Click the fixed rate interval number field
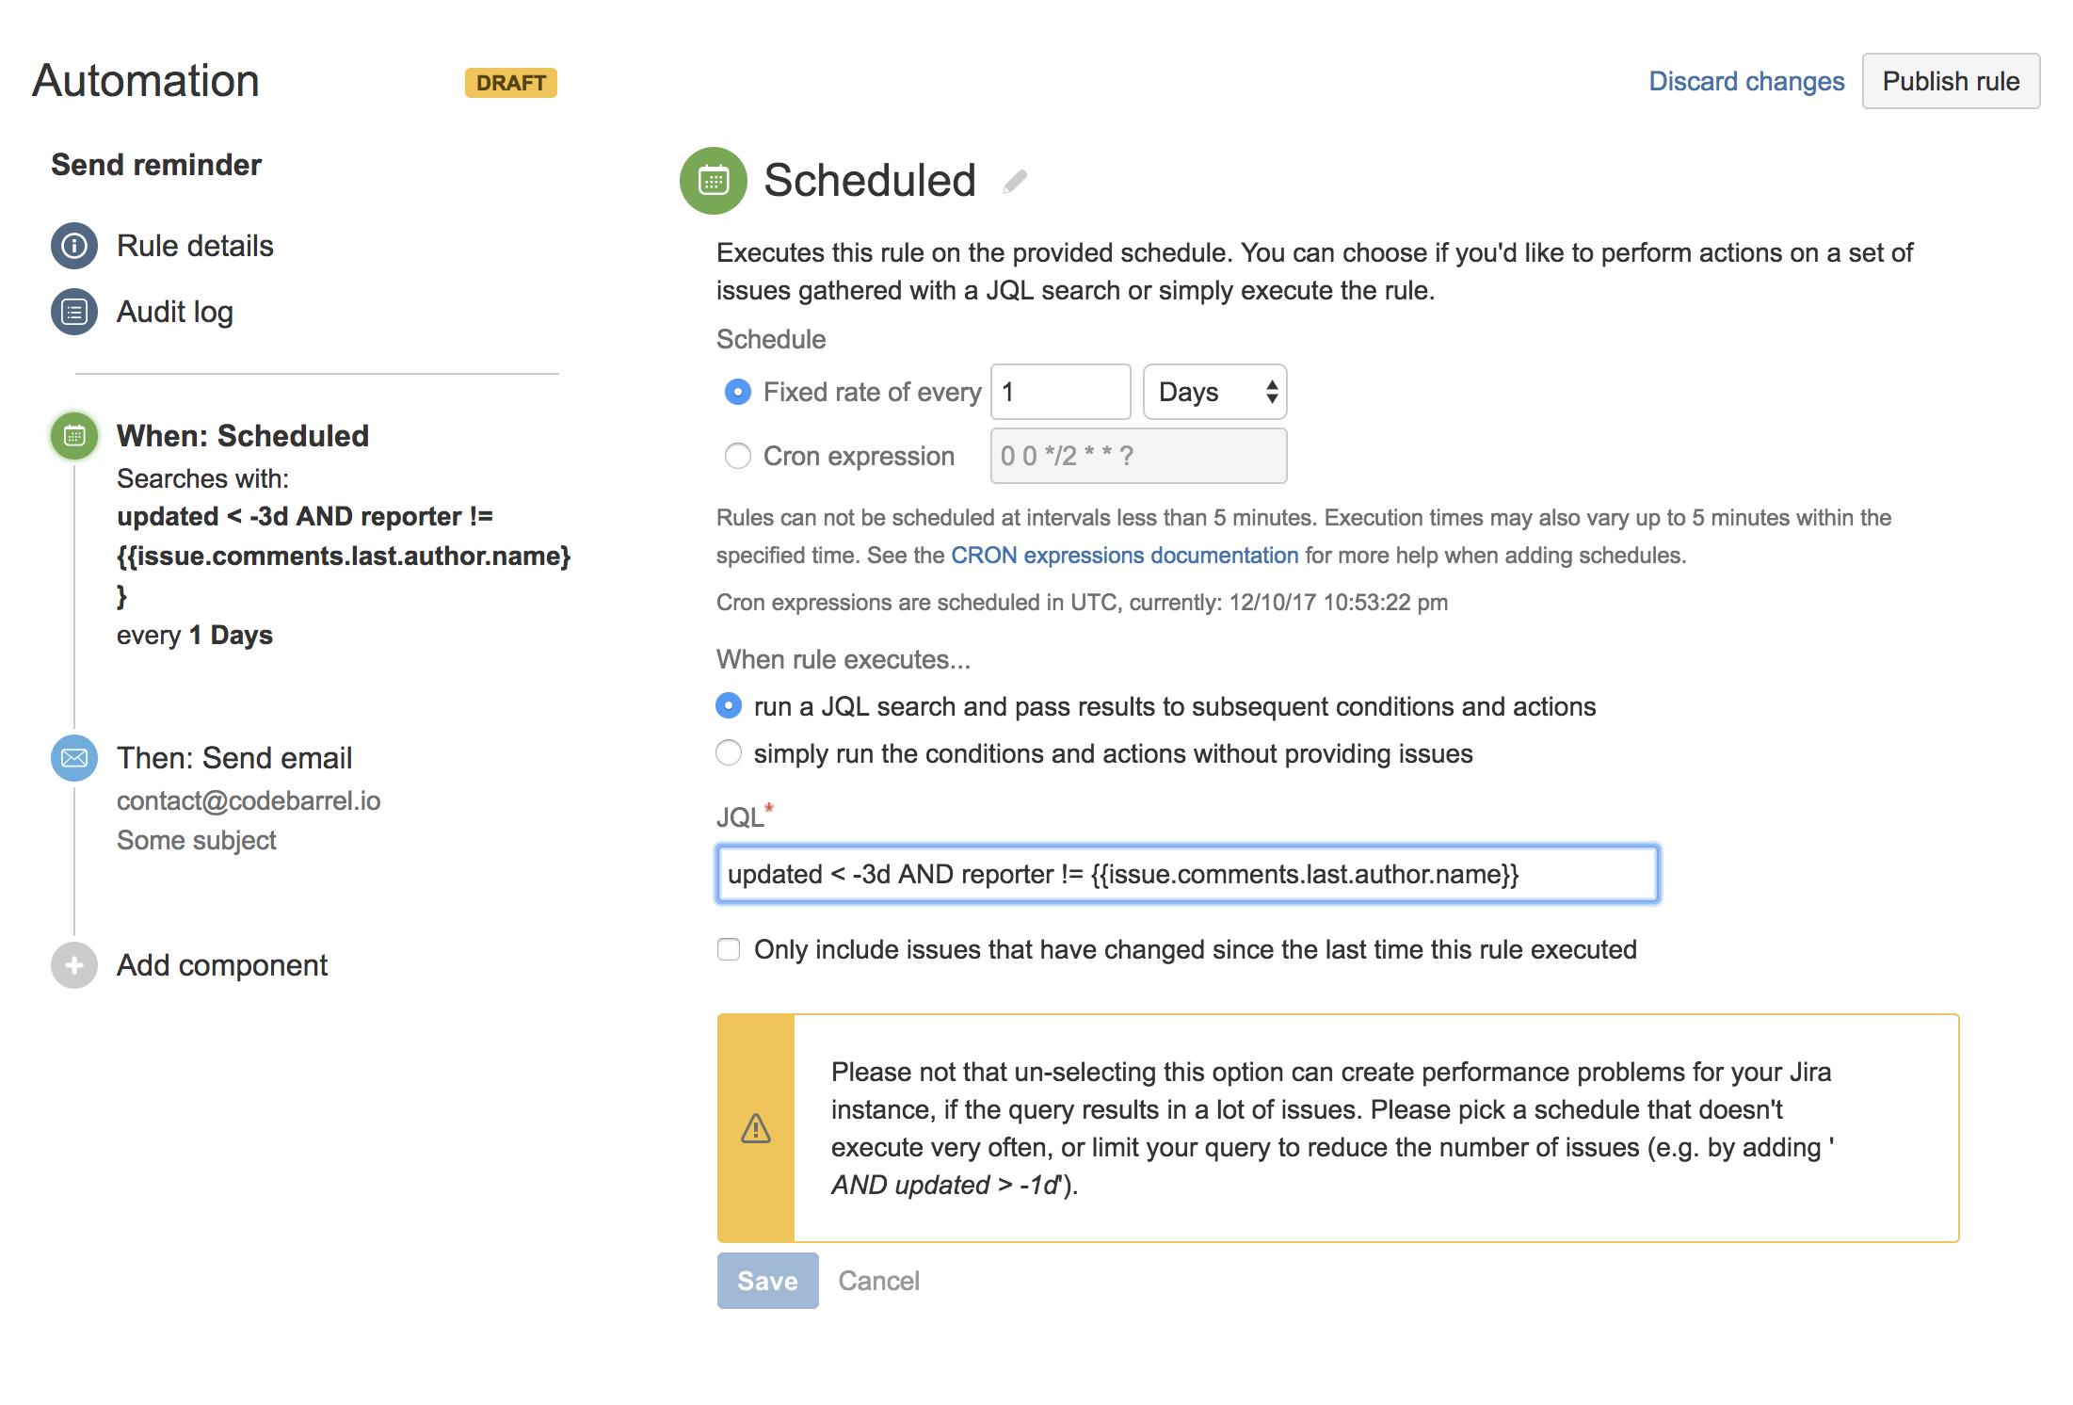This screenshot has width=2073, height=1405. (1057, 392)
